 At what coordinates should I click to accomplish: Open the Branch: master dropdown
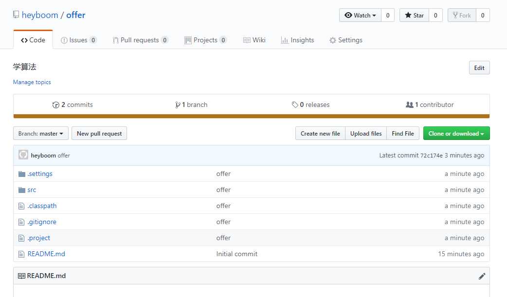pyautogui.click(x=41, y=134)
